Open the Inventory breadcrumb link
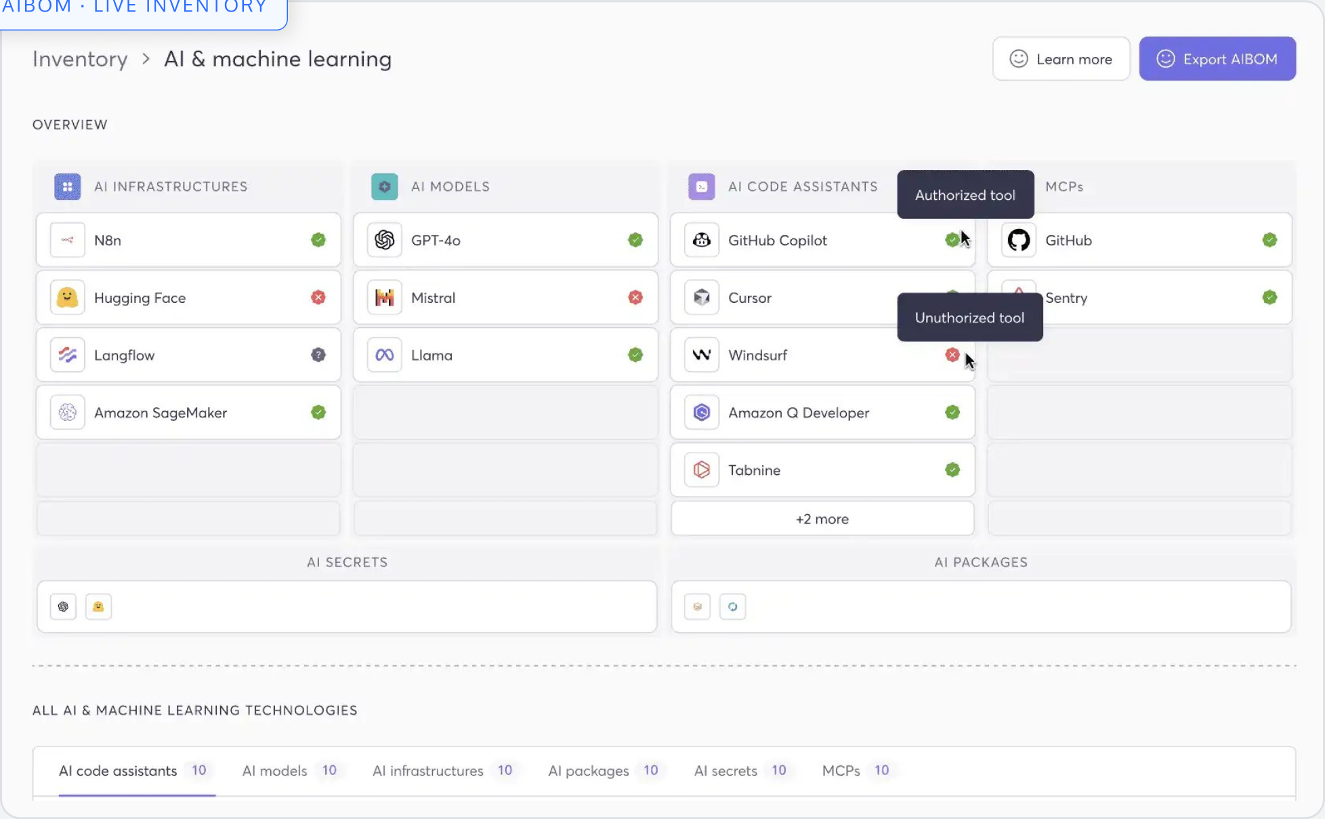This screenshot has height=819, width=1325. click(x=80, y=59)
